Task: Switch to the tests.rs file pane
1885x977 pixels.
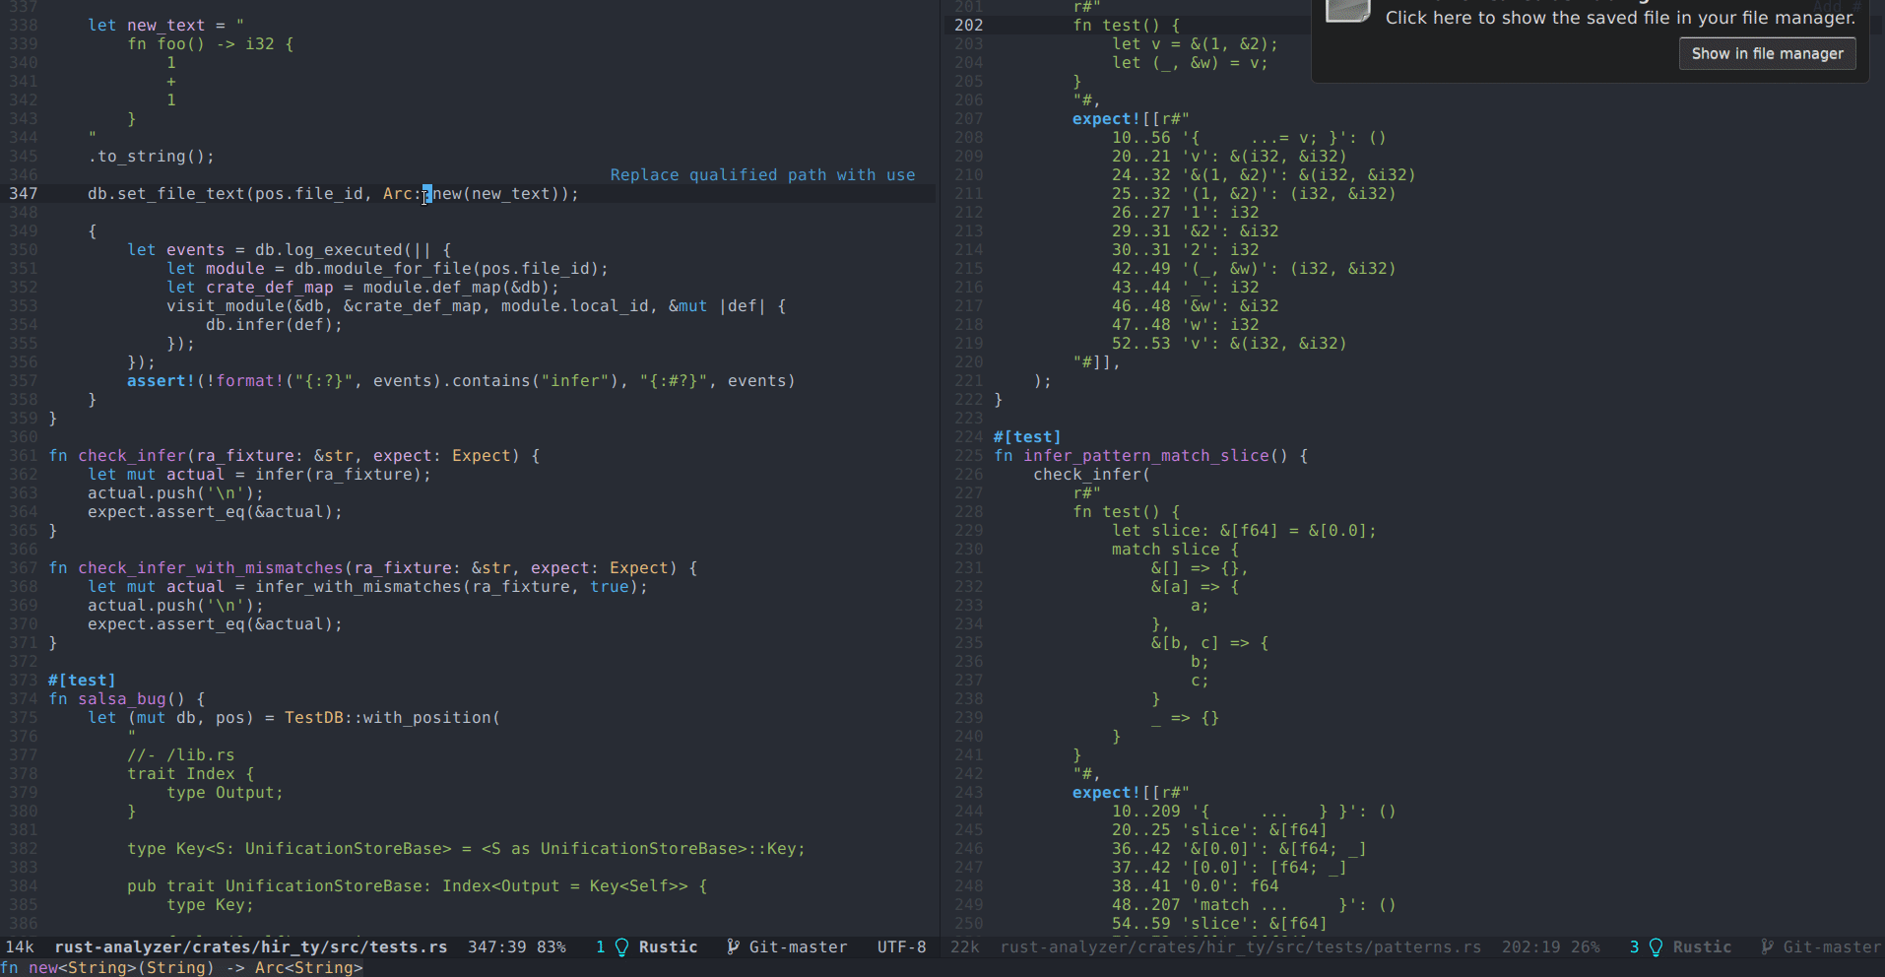Action: pyautogui.click(x=251, y=946)
